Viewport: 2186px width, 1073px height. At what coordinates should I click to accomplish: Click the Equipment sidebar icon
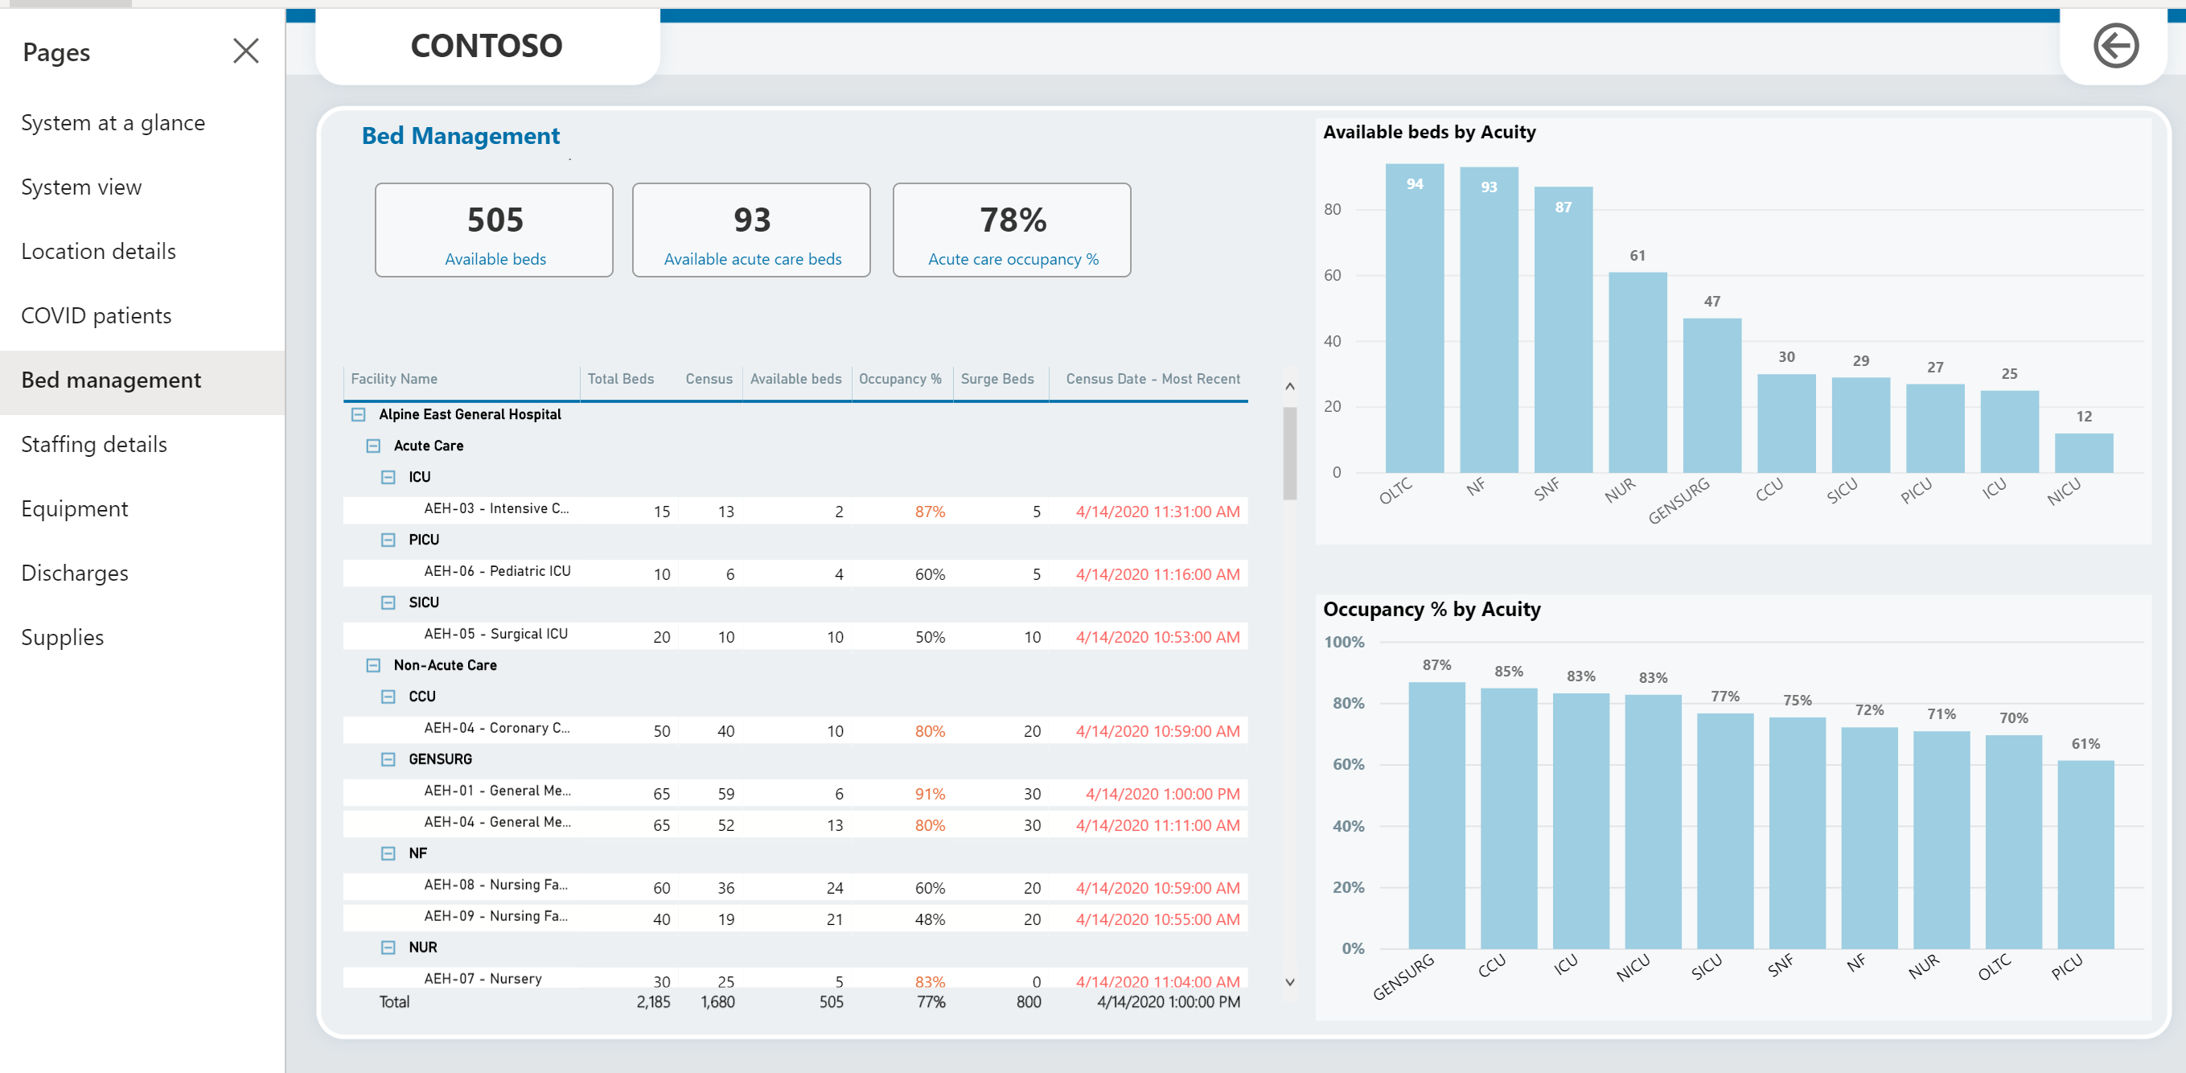coord(74,508)
